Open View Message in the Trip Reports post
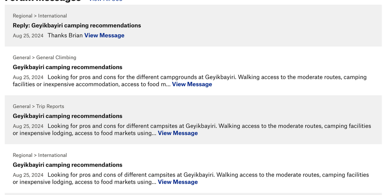The height and width of the screenshot is (195, 383). click(178, 133)
